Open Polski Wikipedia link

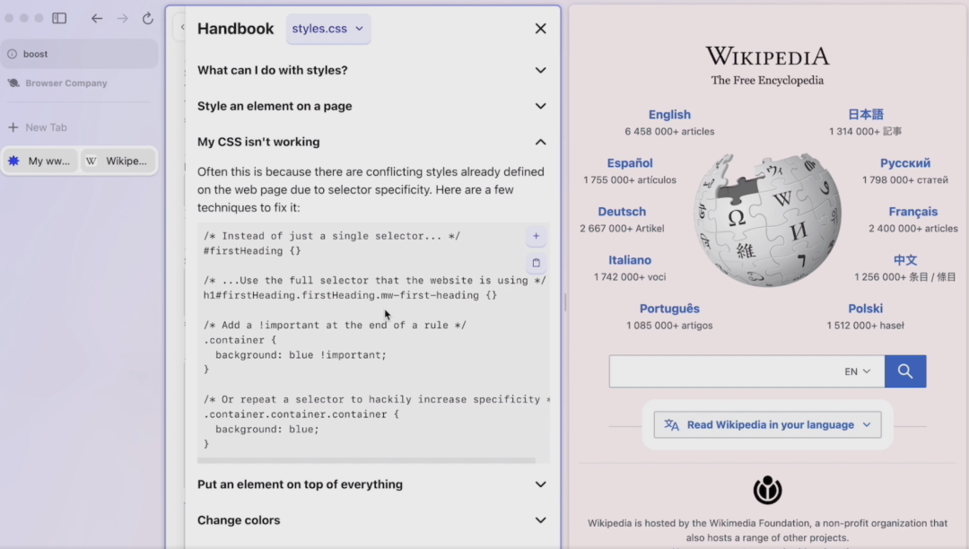[865, 309]
